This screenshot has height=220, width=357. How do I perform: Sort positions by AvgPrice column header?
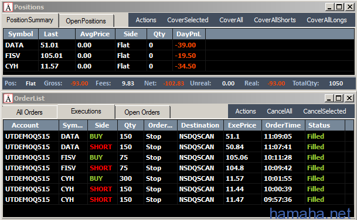click(95, 34)
